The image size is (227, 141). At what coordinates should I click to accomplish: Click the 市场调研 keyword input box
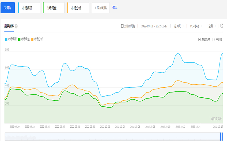29,8
